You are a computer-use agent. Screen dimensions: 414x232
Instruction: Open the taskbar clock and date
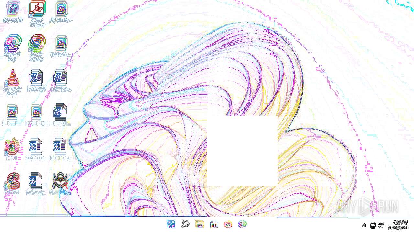(398, 225)
